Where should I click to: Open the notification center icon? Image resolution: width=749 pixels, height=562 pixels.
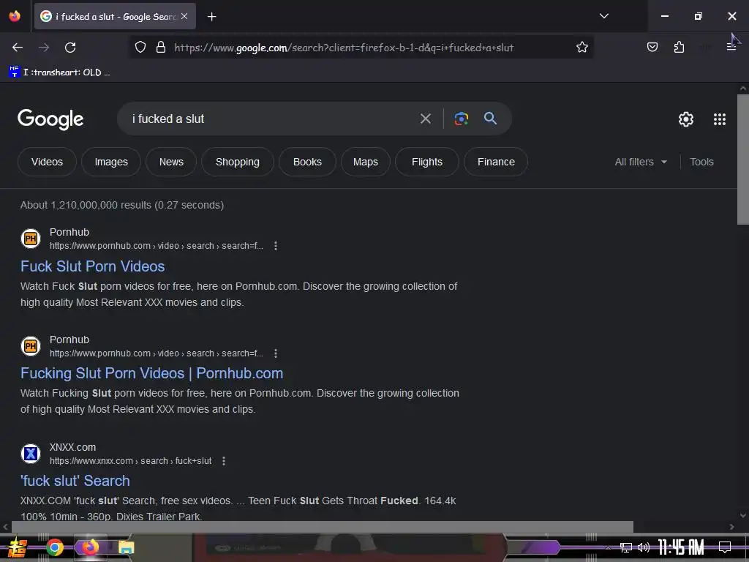[725, 547]
